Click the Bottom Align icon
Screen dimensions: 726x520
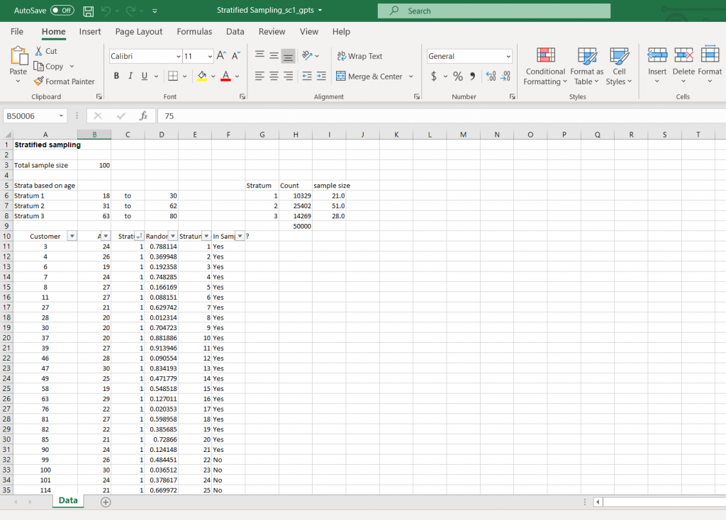[288, 56]
